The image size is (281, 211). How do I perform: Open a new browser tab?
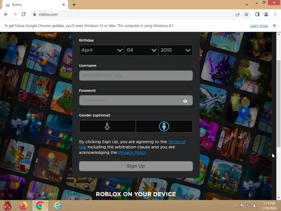(x=74, y=5)
